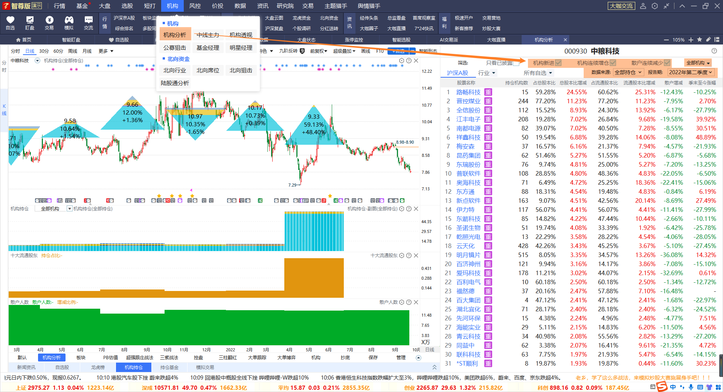723x392 pixels.
Task: Toggle the 机构连续增仓 checkbox
Action: click(x=613, y=63)
